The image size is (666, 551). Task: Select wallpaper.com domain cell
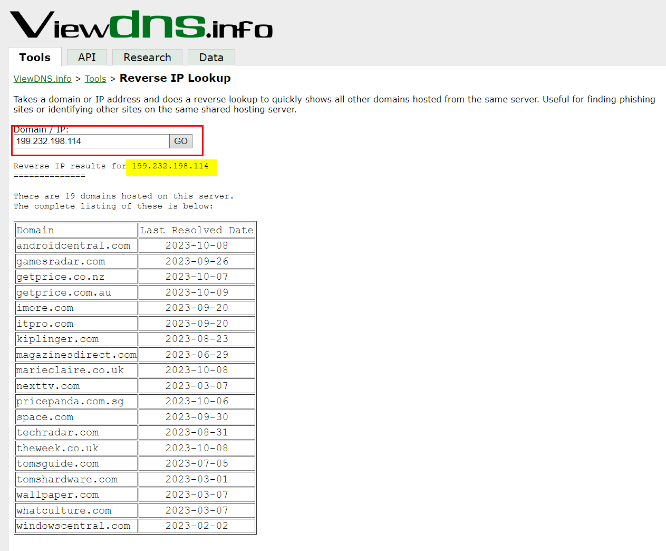pos(76,495)
